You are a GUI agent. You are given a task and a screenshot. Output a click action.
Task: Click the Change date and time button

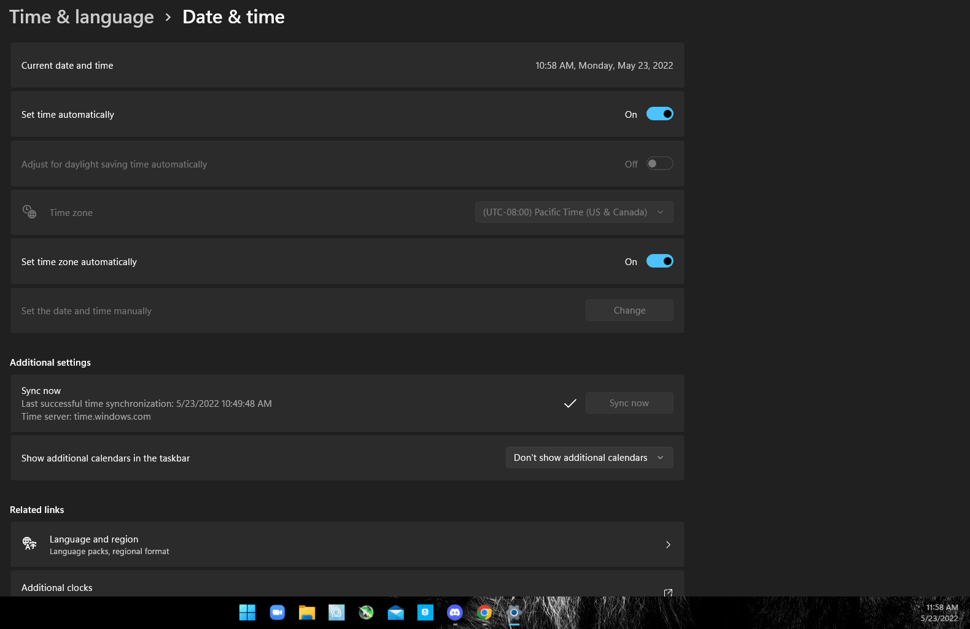[x=629, y=311]
